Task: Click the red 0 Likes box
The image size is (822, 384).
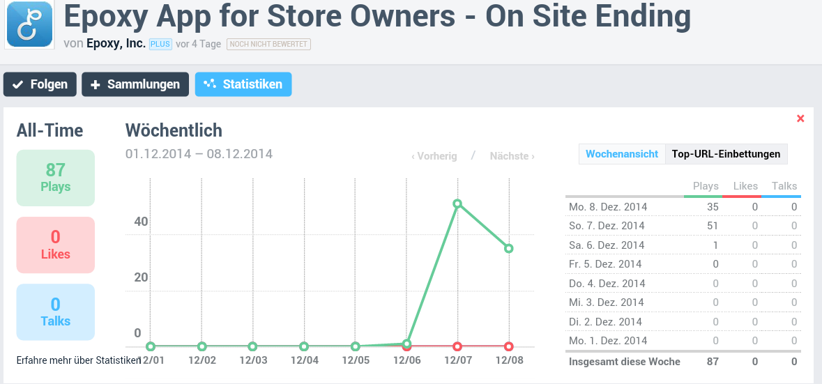Action: (x=55, y=245)
